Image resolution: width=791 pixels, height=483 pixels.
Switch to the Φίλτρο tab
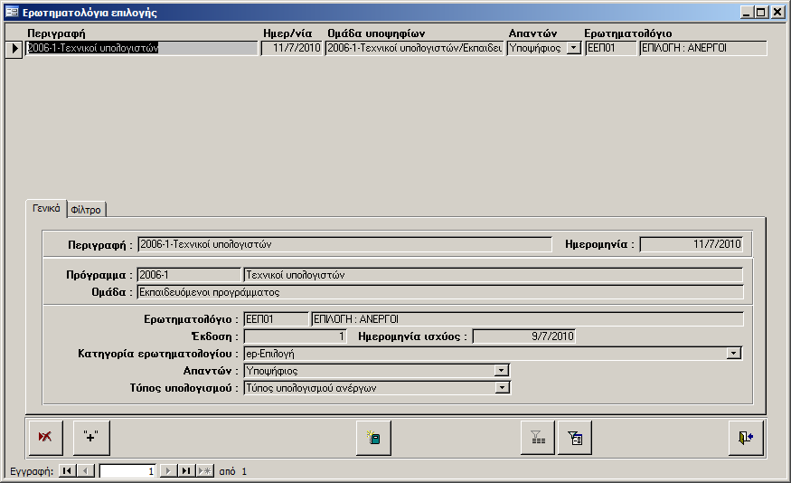(x=86, y=210)
